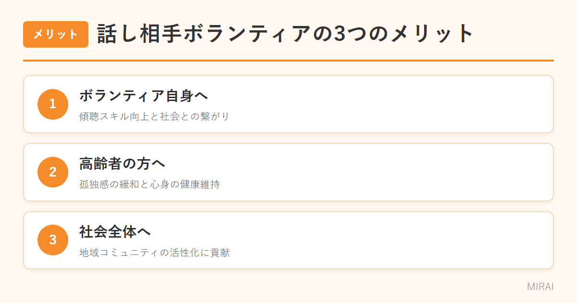The image size is (577, 303).
Task: Select the number 1 circle icon
Action: coord(53,104)
